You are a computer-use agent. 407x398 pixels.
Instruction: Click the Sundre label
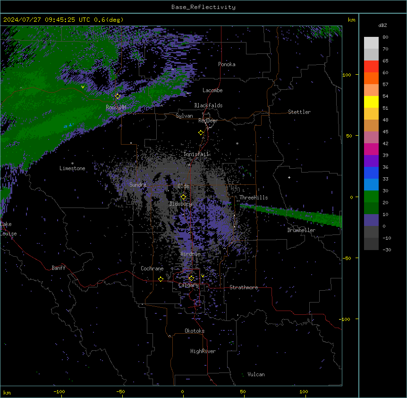[138, 185]
